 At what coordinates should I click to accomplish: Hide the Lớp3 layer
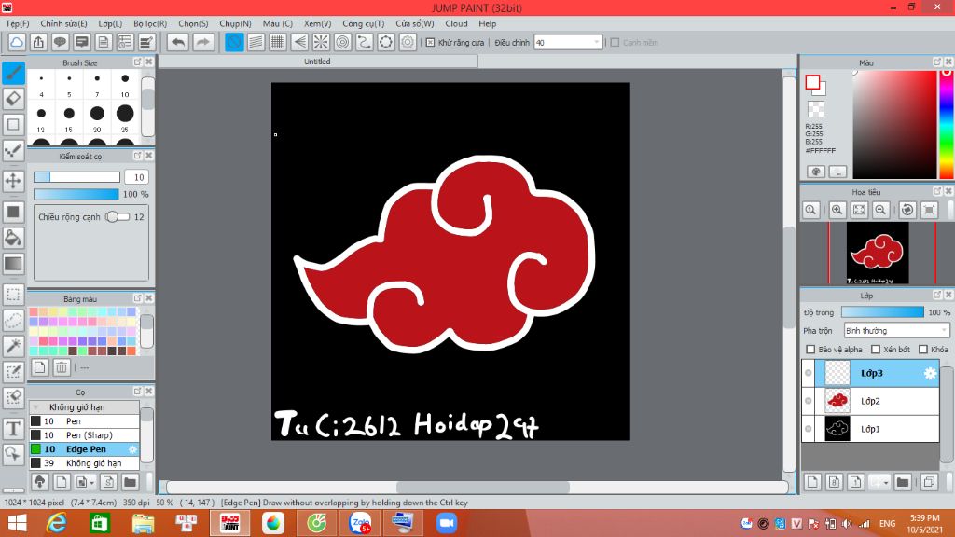(809, 373)
